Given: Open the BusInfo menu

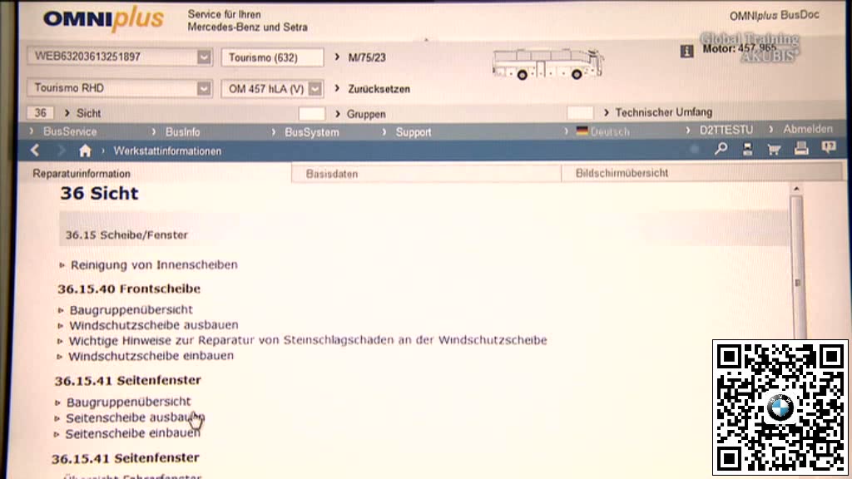Looking at the screenshot, I should coord(182,132).
